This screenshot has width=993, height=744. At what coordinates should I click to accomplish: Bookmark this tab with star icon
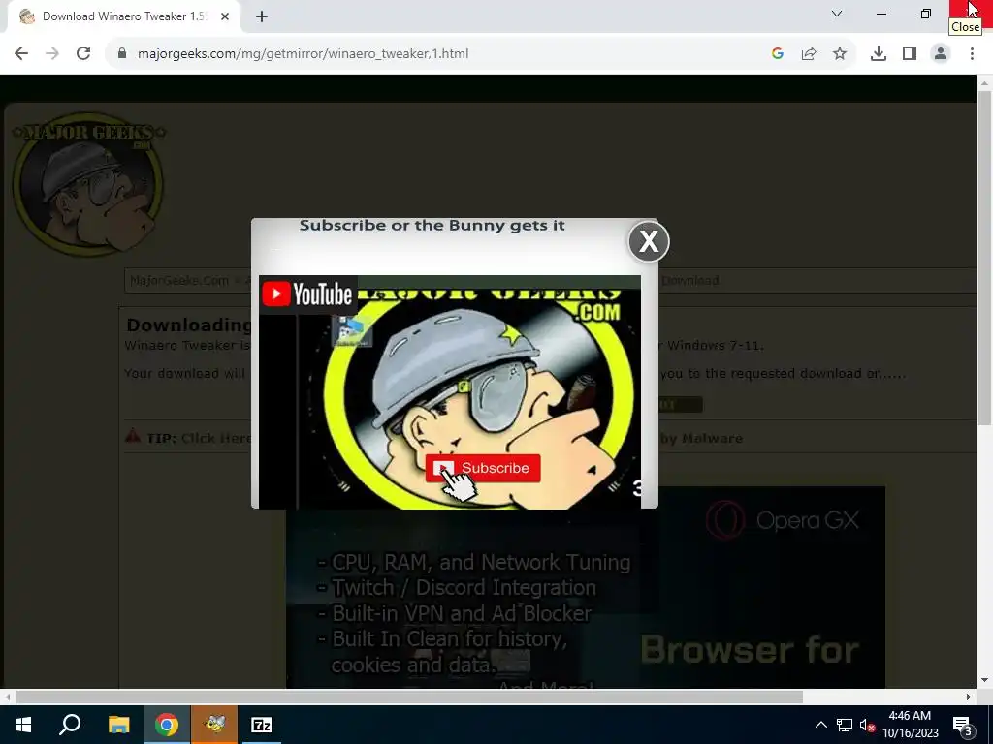[x=840, y=54]
